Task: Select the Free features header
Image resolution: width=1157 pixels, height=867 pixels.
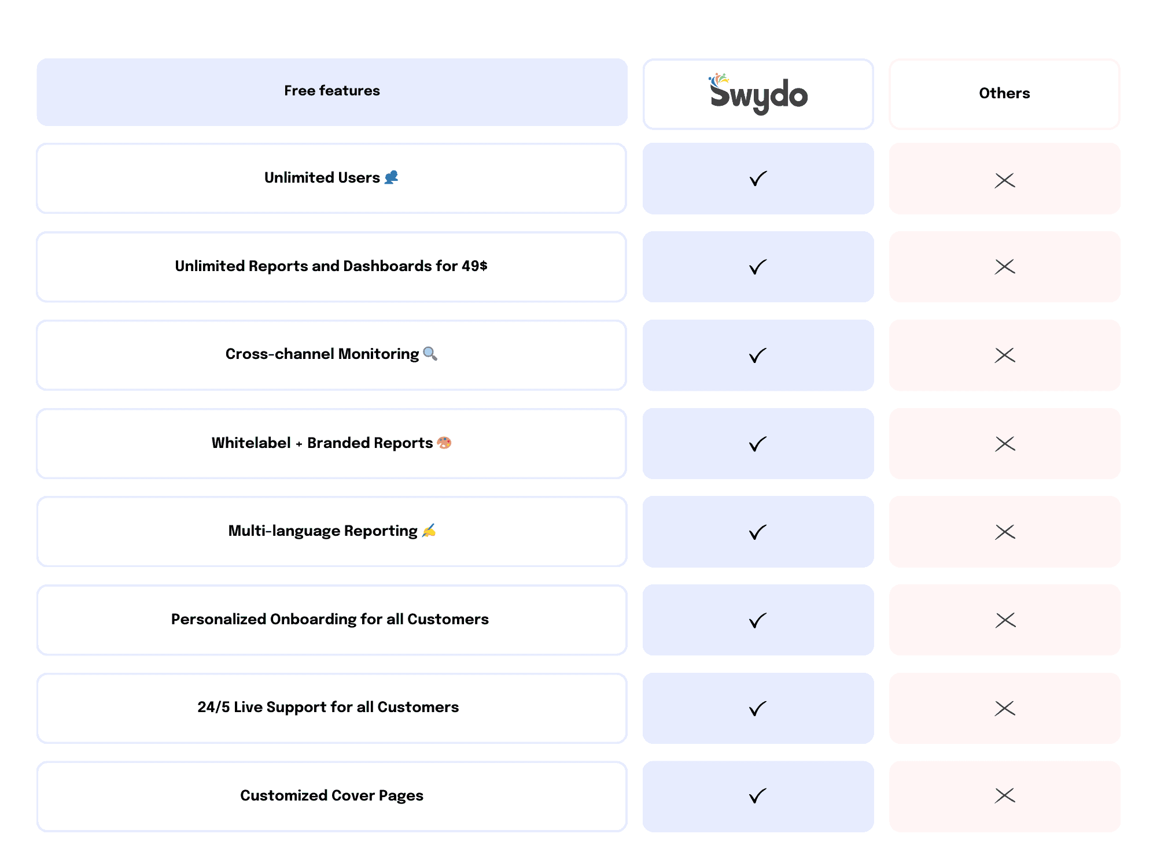Action: pos(332,92)
